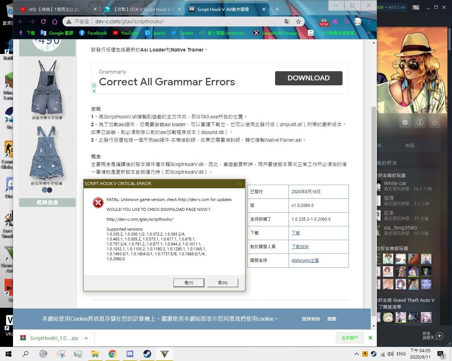Click the 下載SDK link
The width and height of the screenshot is (452, 361).
click(x=300, y=246)
